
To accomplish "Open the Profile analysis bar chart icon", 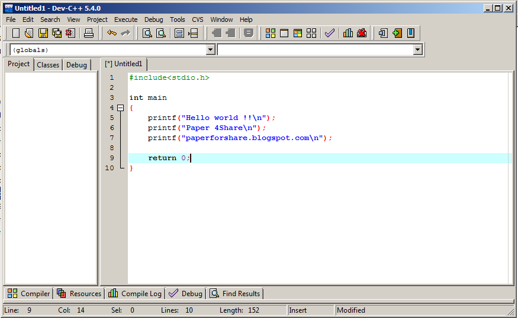I will [348, 33].
